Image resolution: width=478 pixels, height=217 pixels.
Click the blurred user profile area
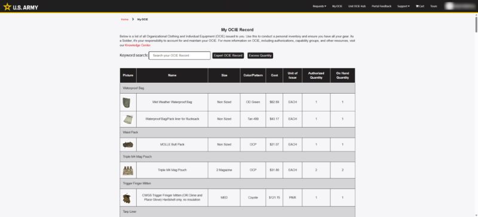(x=459, y=6)
